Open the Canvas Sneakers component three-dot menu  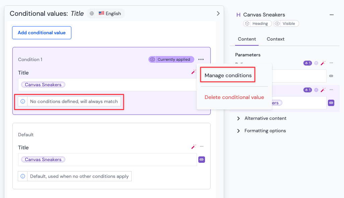(332, 15)
